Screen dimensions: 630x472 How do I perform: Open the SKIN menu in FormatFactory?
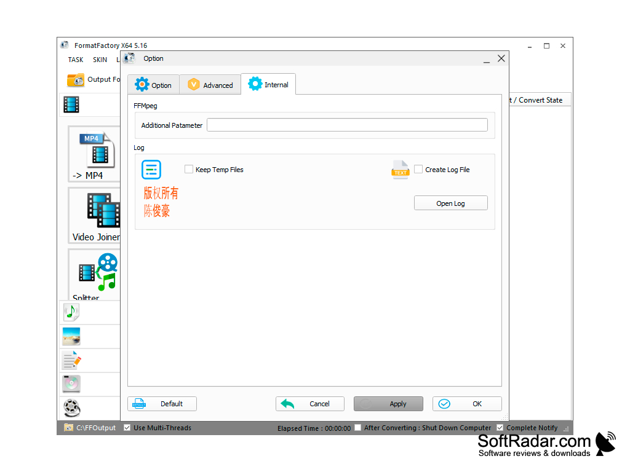pos(100,60)
